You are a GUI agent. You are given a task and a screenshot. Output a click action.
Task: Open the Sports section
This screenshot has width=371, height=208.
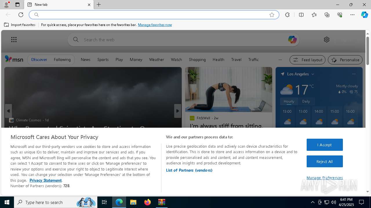[x=103, y=60]
